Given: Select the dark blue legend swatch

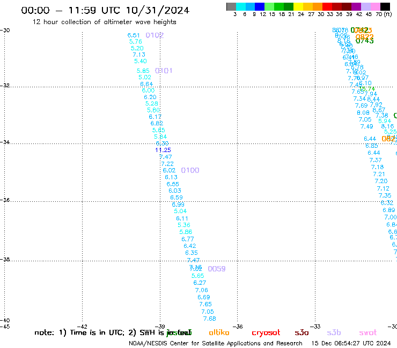Looking at the screenshot, I should pos(260,6).
